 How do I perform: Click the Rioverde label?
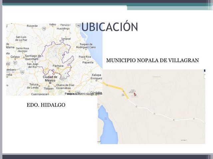32,26
